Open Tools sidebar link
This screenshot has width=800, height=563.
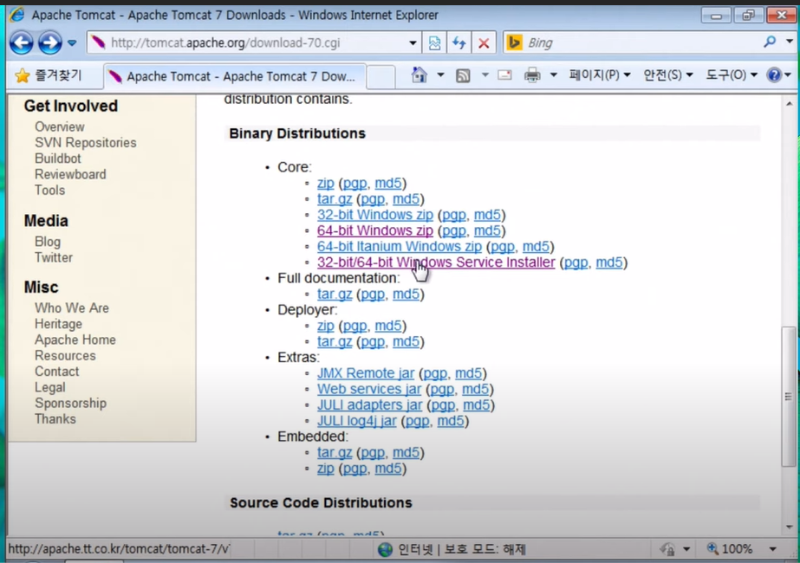[x=50, y=190]
